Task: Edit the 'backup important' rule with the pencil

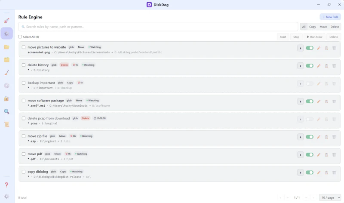Action: tap(319, 83)
